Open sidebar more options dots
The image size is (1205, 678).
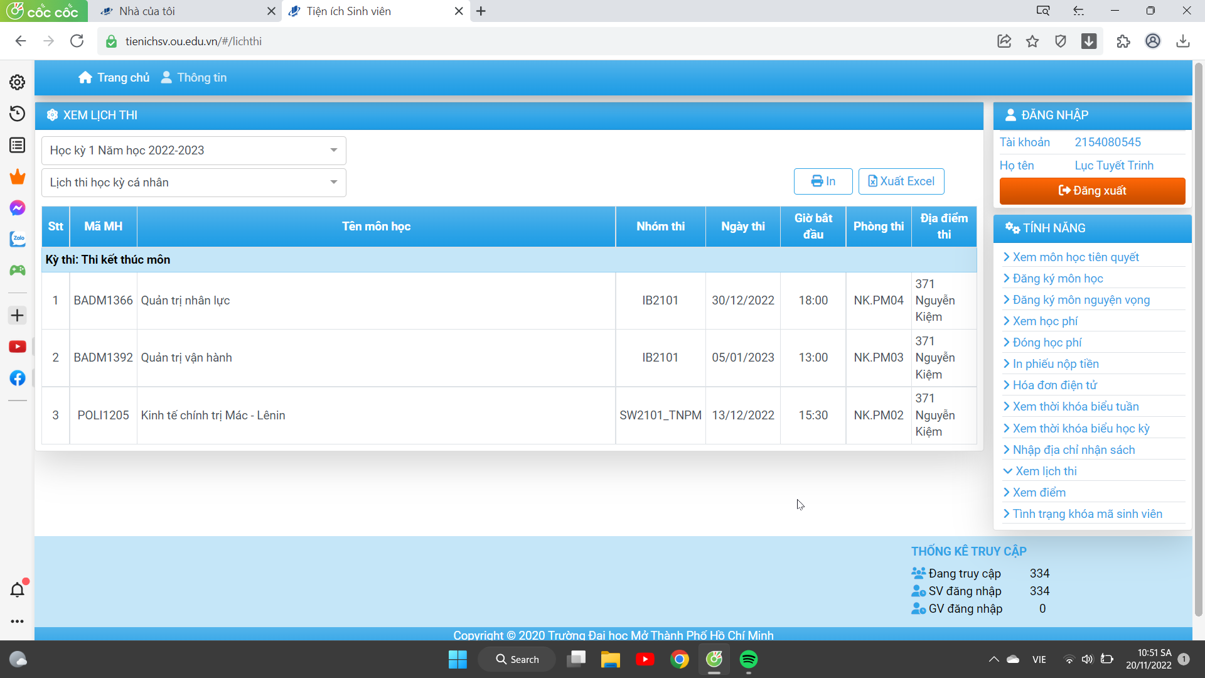[x=17, y=621]
